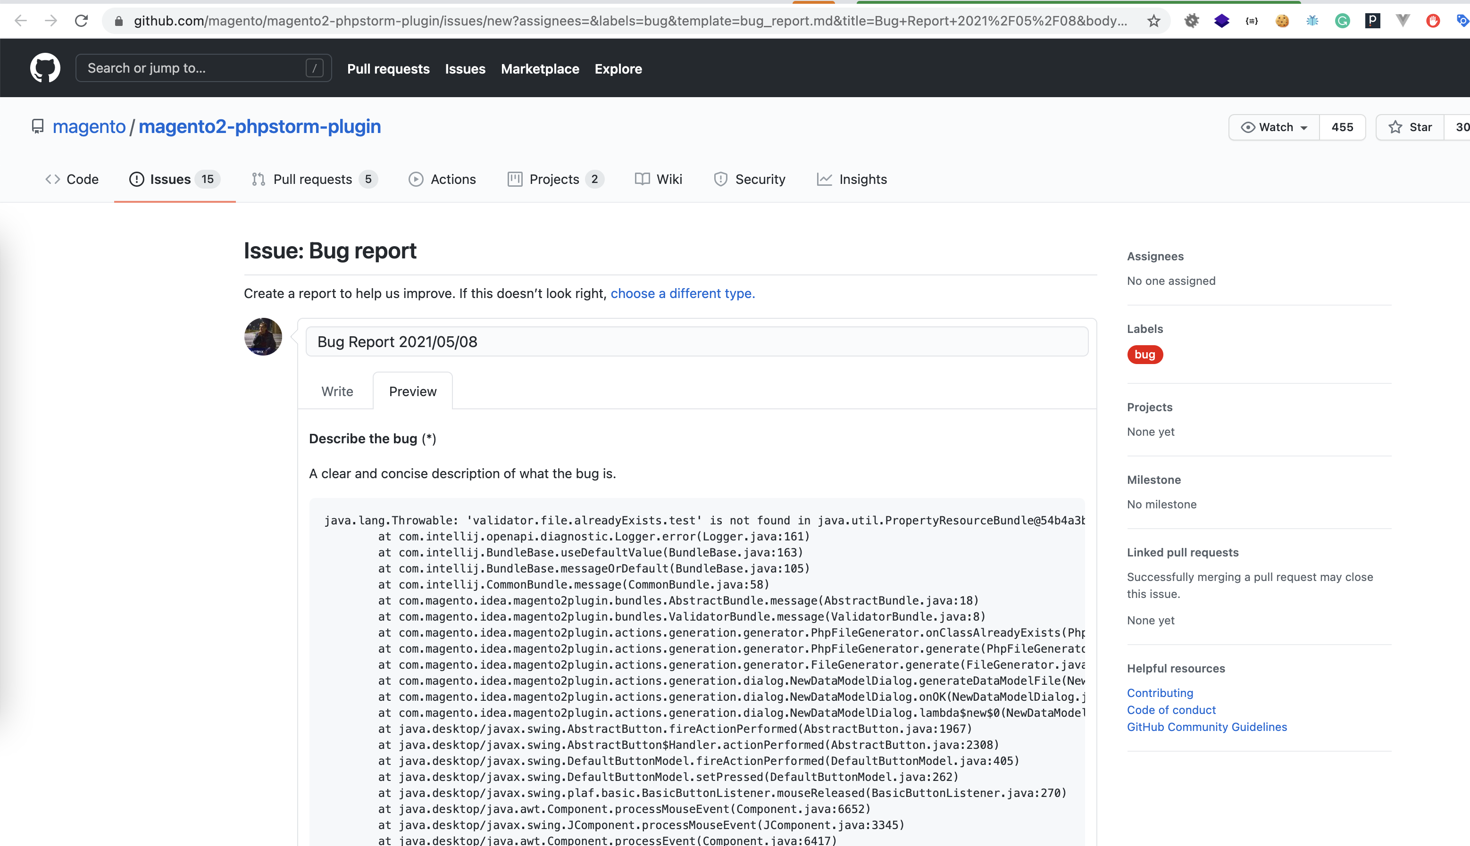The image size is (1470, 846).
Task: Reload the page with the refresh icon
Action: click(x=81, y=21)
